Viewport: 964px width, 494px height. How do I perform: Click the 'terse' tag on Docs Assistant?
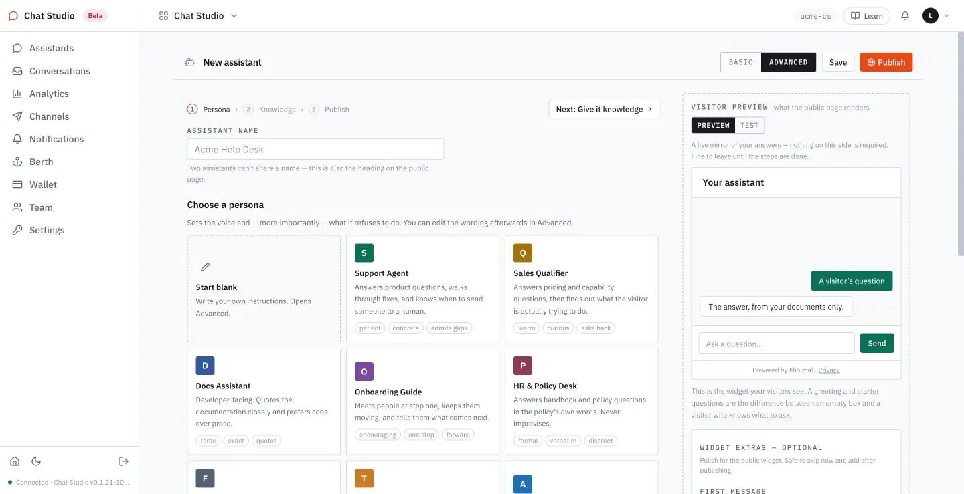coord(208,441)
